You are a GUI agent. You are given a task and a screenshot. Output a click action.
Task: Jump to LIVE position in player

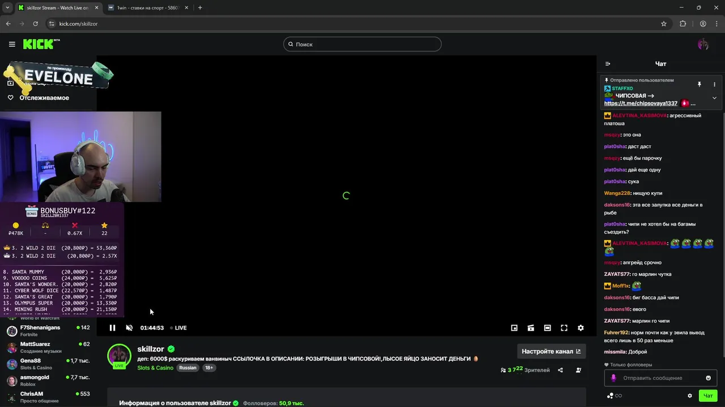click(178, 328)
